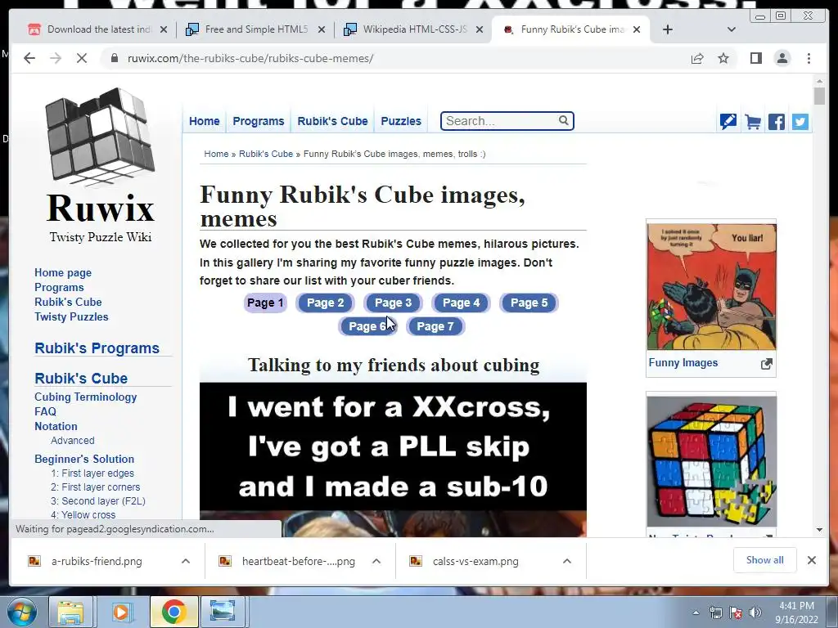Click external link icon beside Funny Images

[x=767, y=364]
